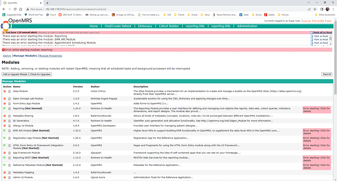Viewport: 337px width, 181px height.
Task: Log out of OpenMRS
Action: click(307, 21)
